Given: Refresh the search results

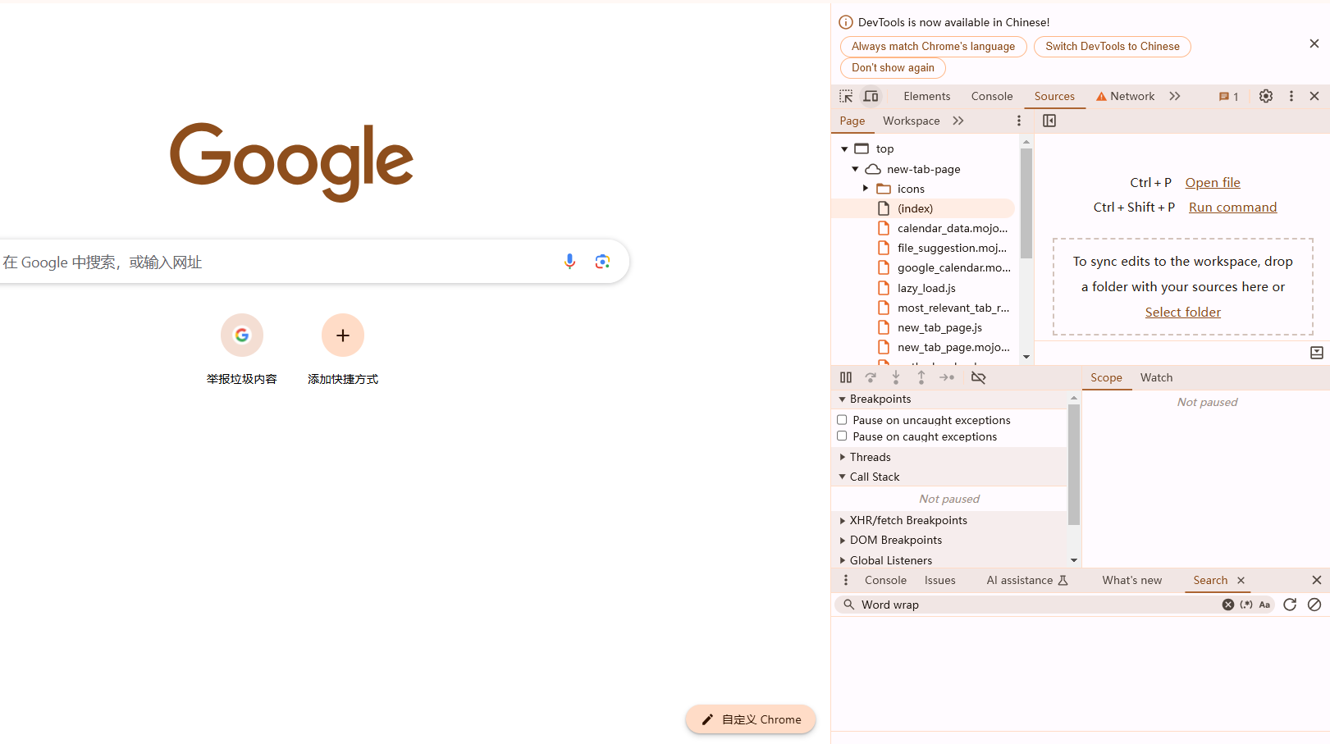Looking at the screenshot, I should pos(1290,605).
